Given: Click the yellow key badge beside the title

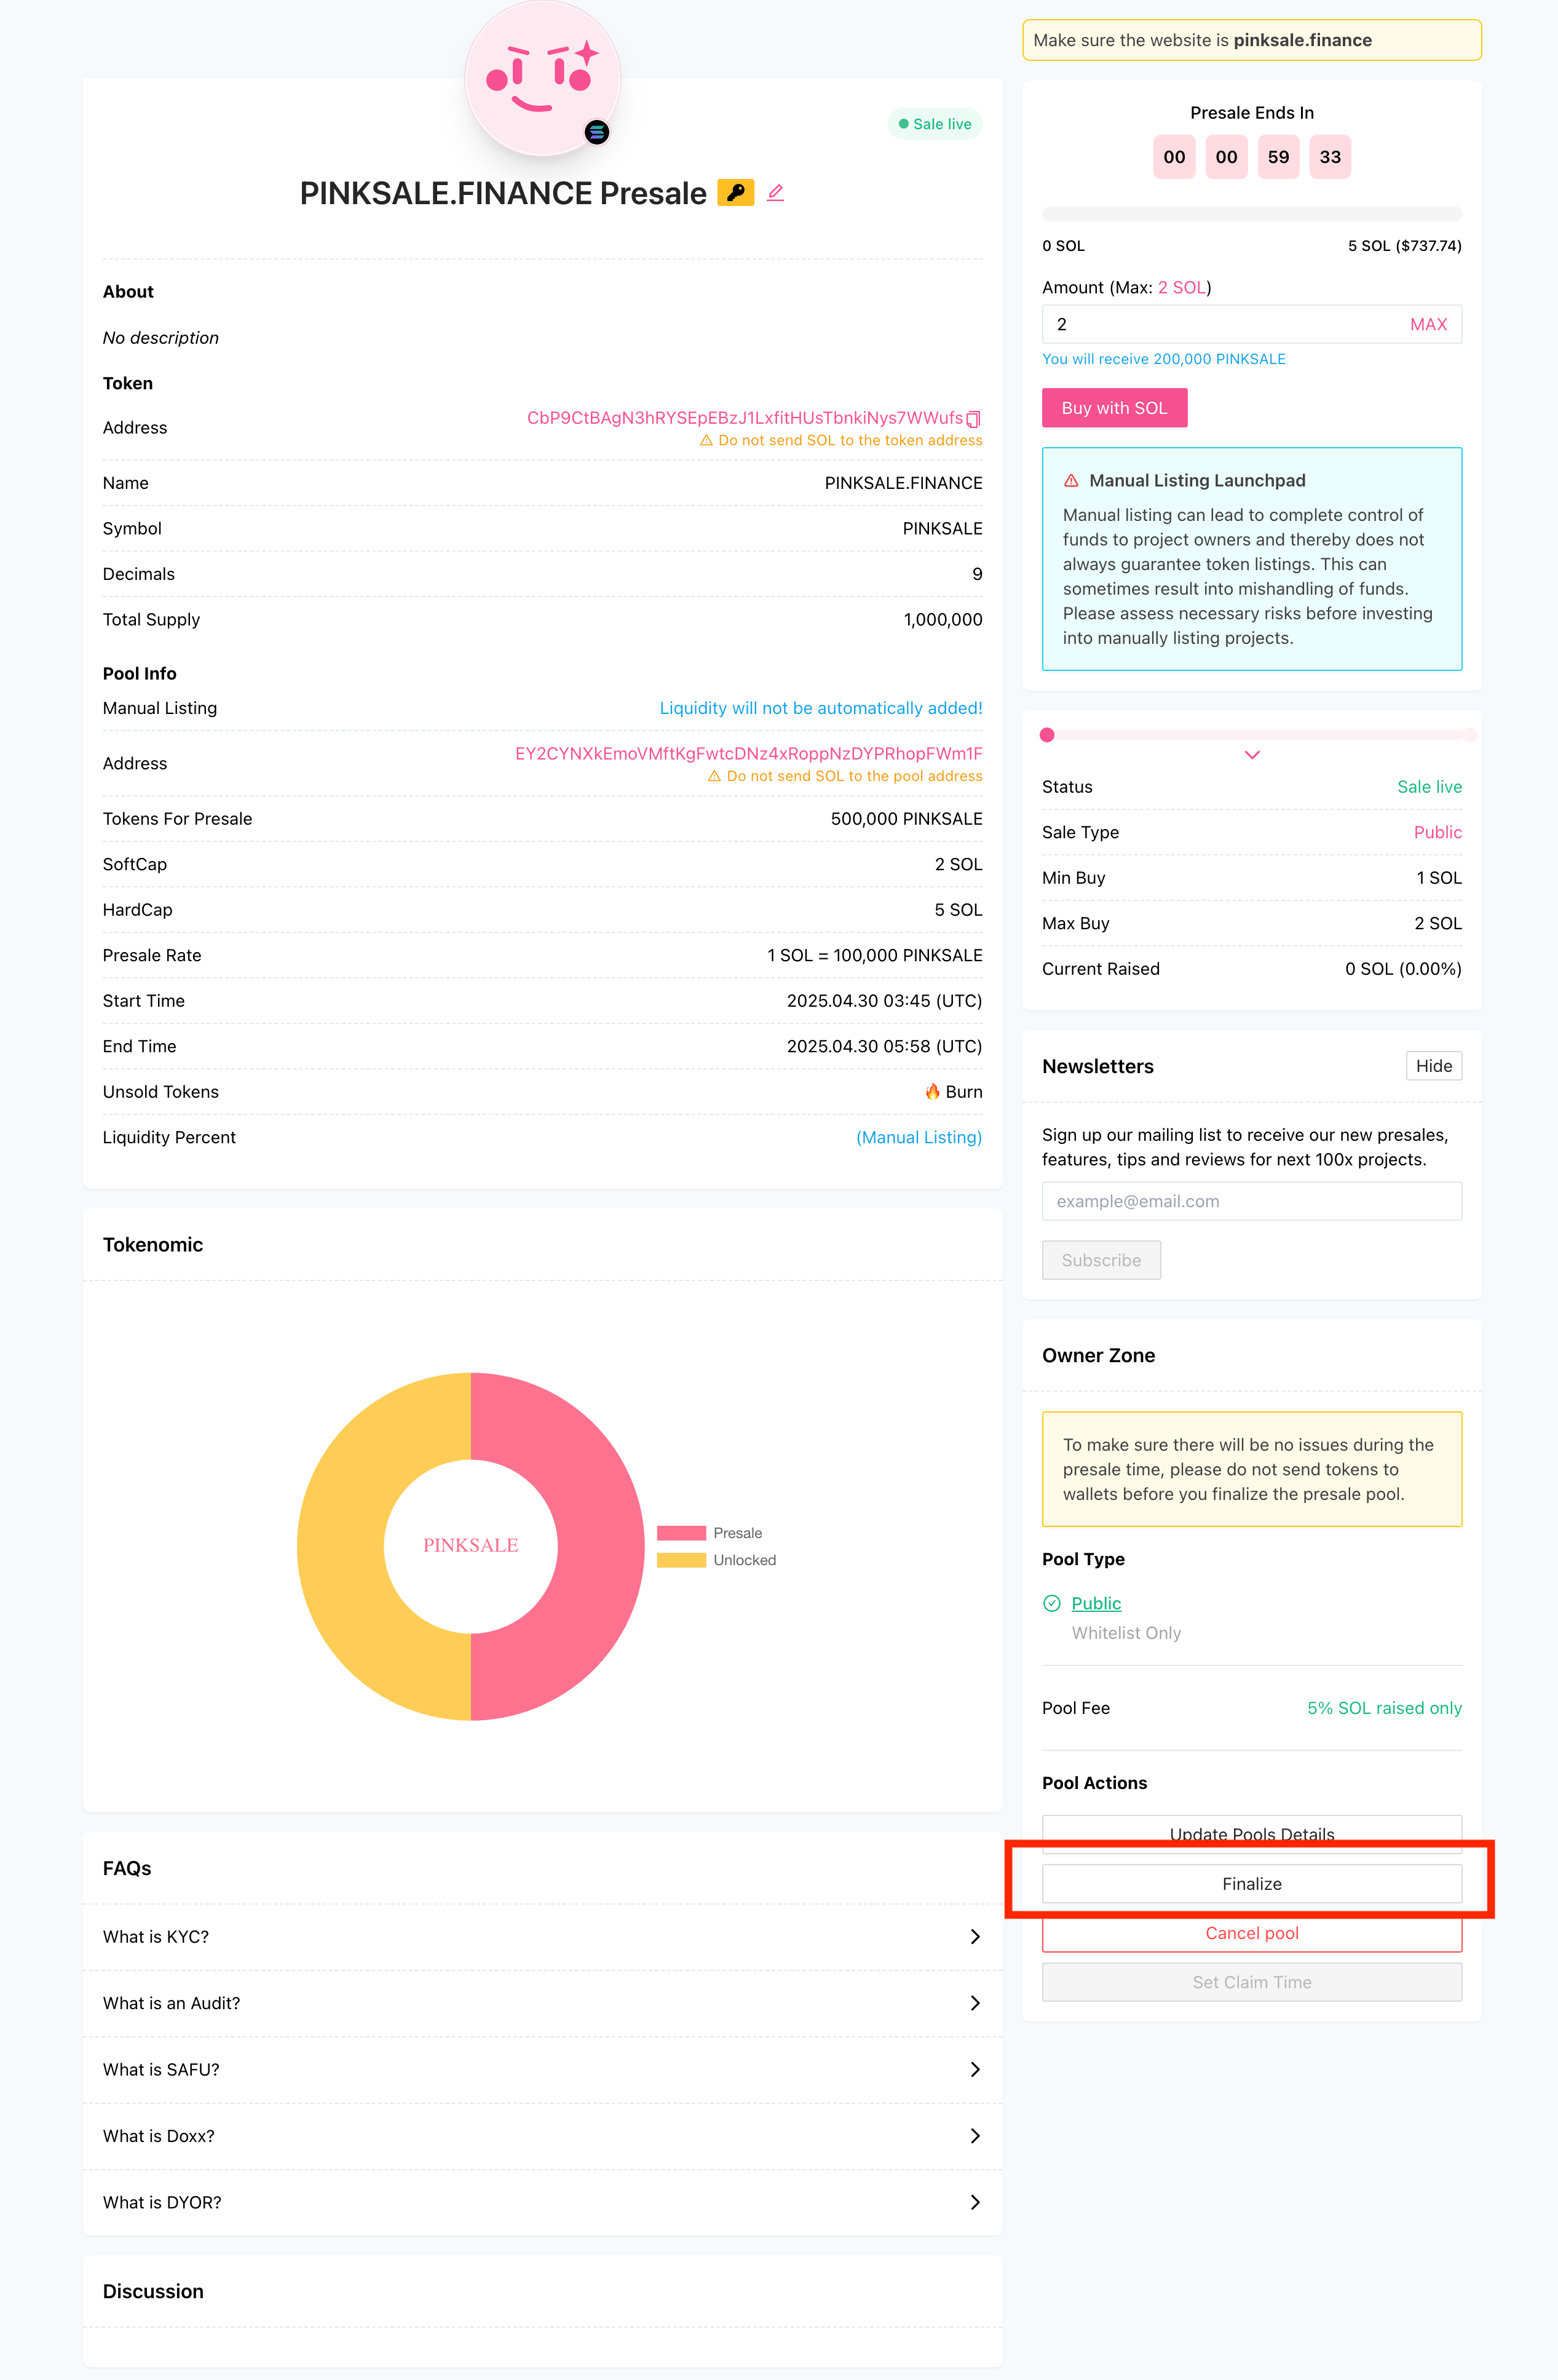Looking at the screenshot, I should [736, 193].
